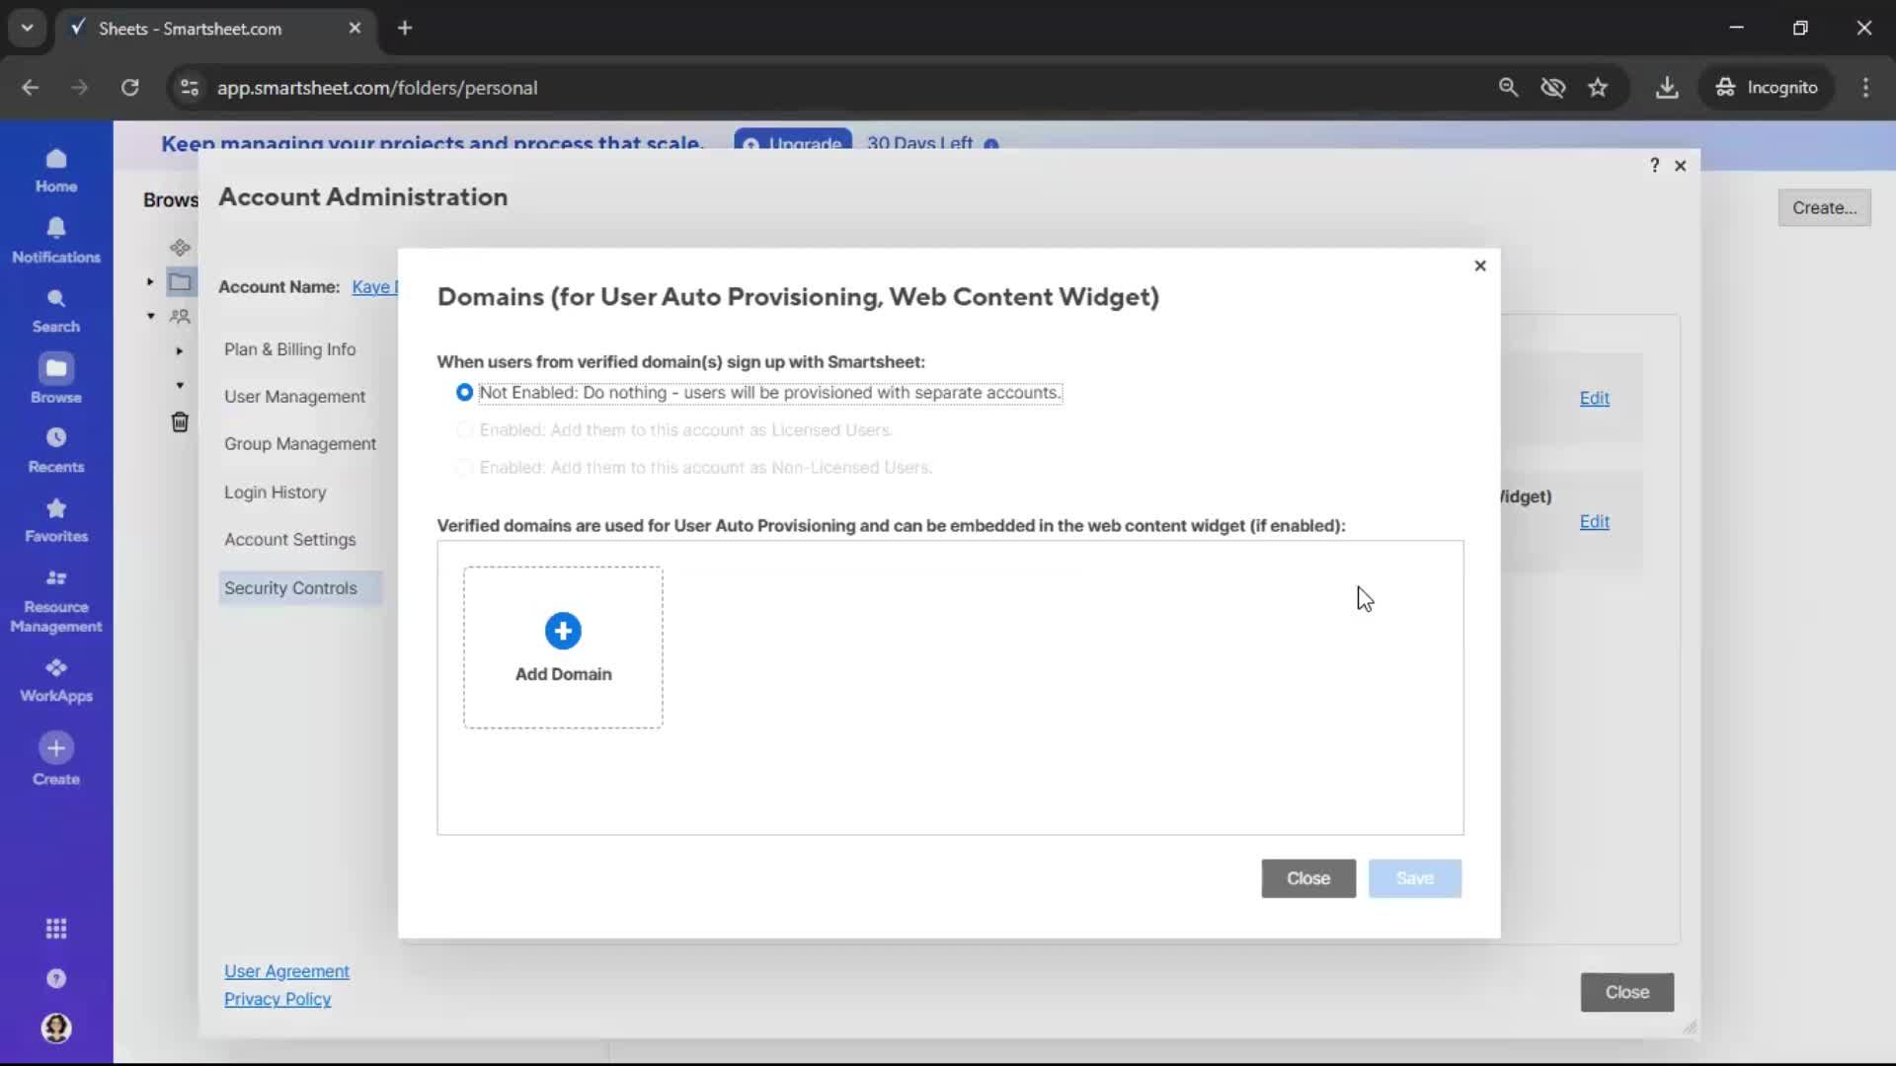Open WorkApps from the sidebar

pyautogui.click(x=56, y=677)
